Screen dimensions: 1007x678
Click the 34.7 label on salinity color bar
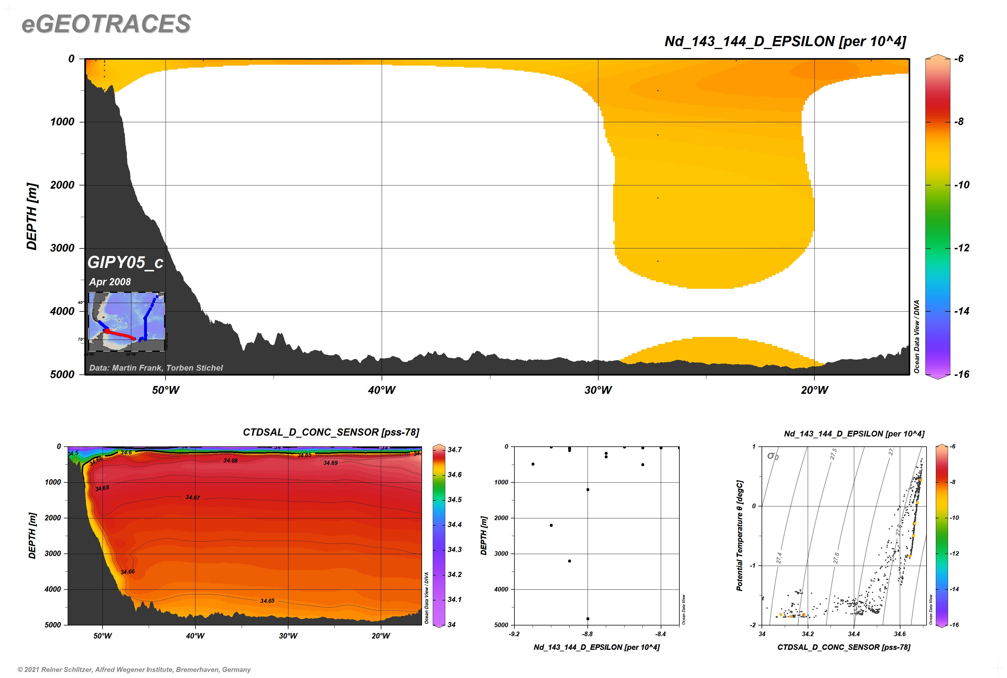(x=454, y=450)
